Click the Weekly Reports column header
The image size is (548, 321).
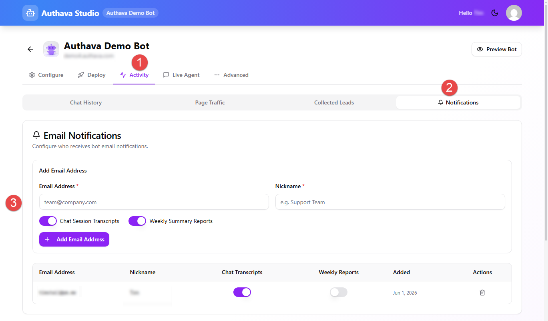[x=339, y=272]
